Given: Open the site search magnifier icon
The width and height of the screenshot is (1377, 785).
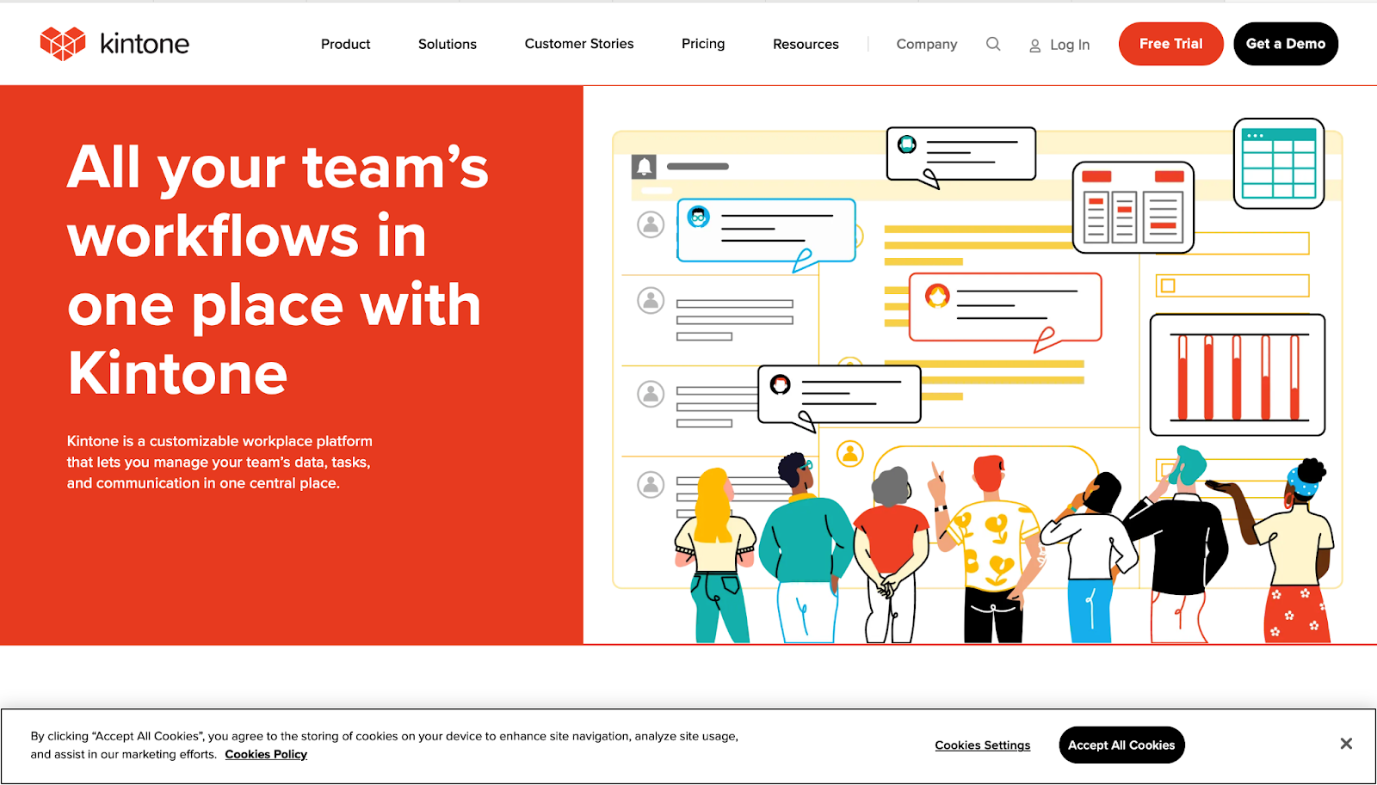Looking at the screenshot, I should coord(993,44).
